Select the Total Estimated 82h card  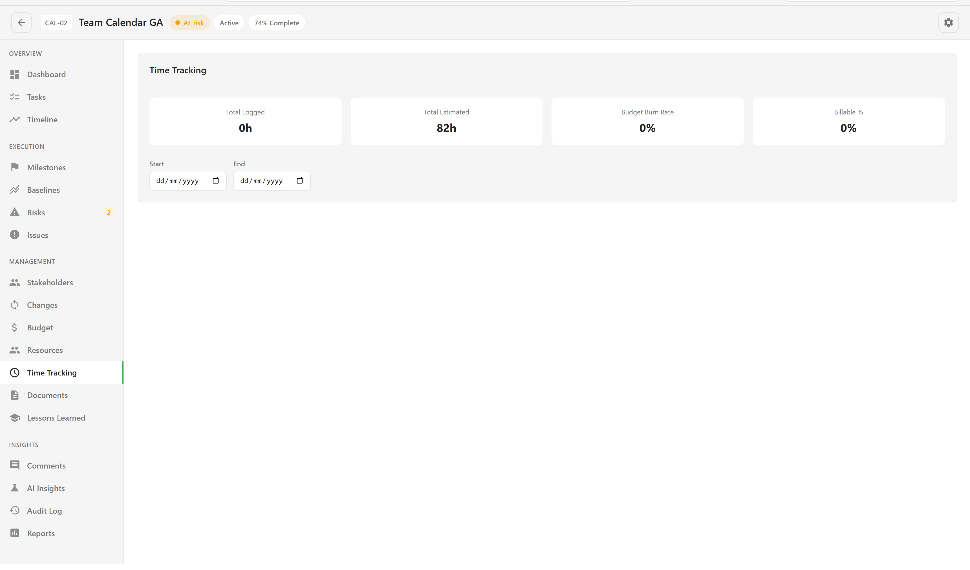[x=446, y=121]
